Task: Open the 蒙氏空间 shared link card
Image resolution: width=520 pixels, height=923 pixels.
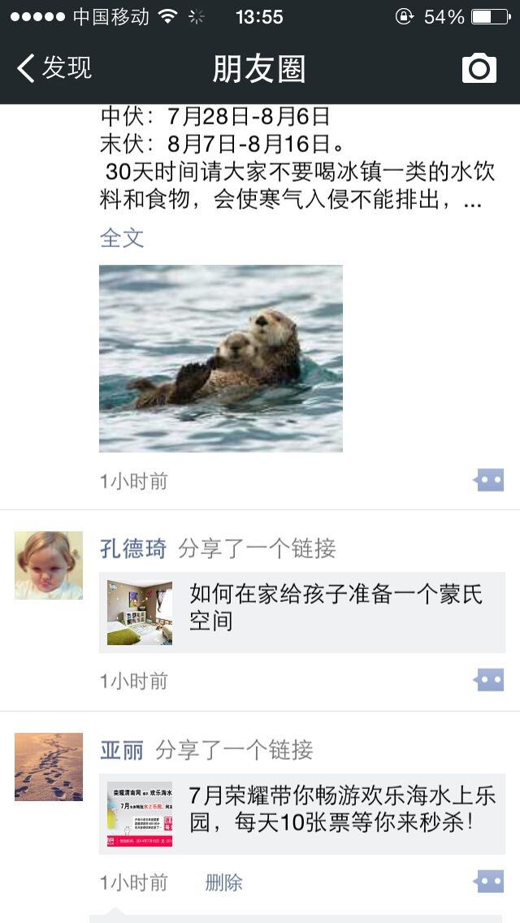Action: point(302,613)
